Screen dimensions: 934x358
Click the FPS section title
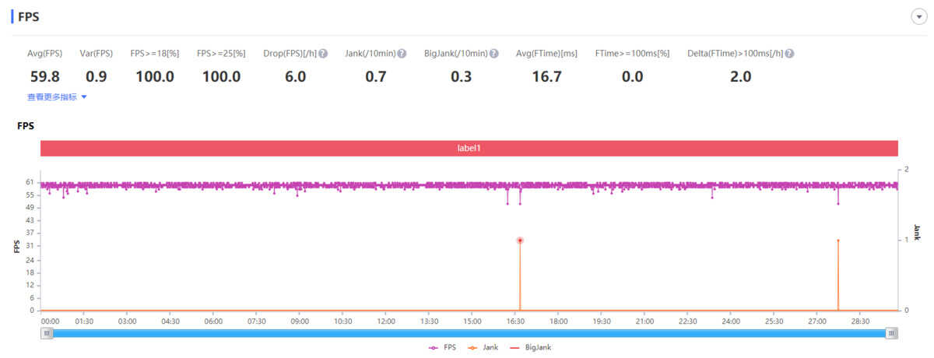click(29, 17)
